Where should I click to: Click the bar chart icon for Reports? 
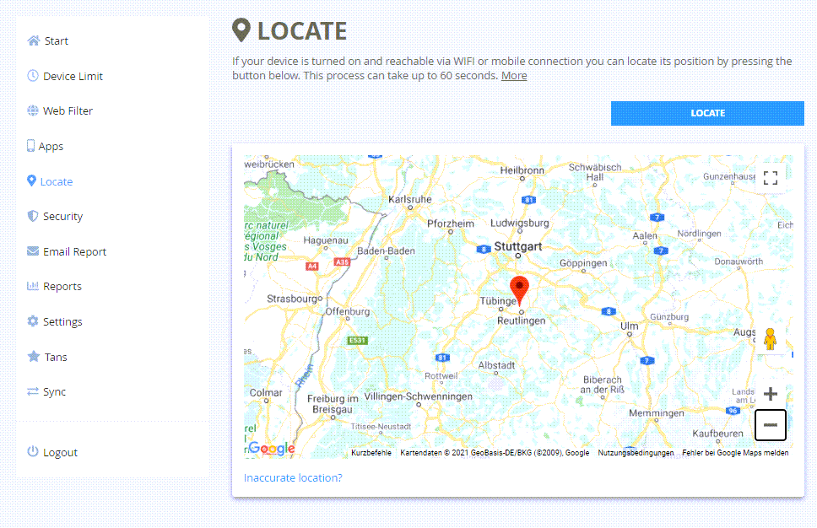tap(33, 286)
